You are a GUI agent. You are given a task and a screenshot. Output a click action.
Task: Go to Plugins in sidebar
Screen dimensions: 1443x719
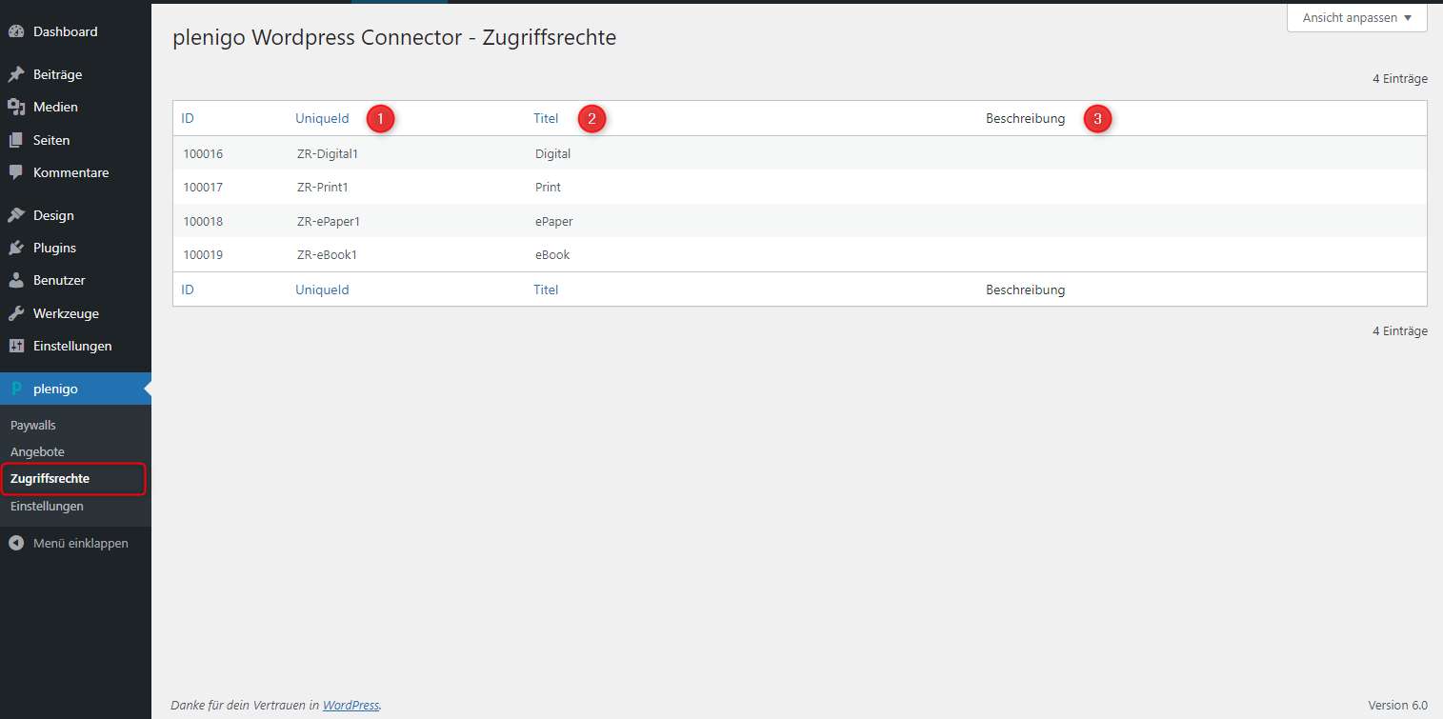tap(75, 248)
